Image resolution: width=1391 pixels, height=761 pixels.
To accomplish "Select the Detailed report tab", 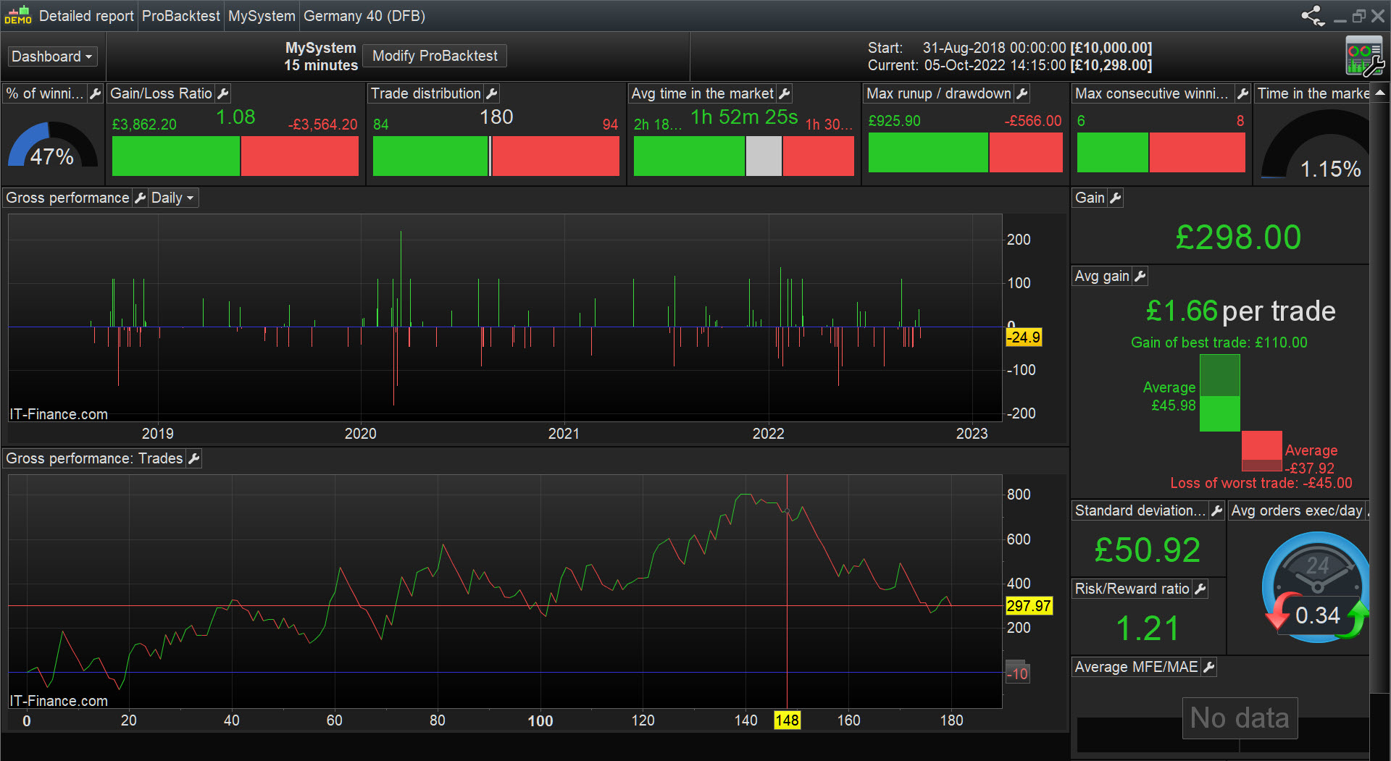I will tap(85, 16).
